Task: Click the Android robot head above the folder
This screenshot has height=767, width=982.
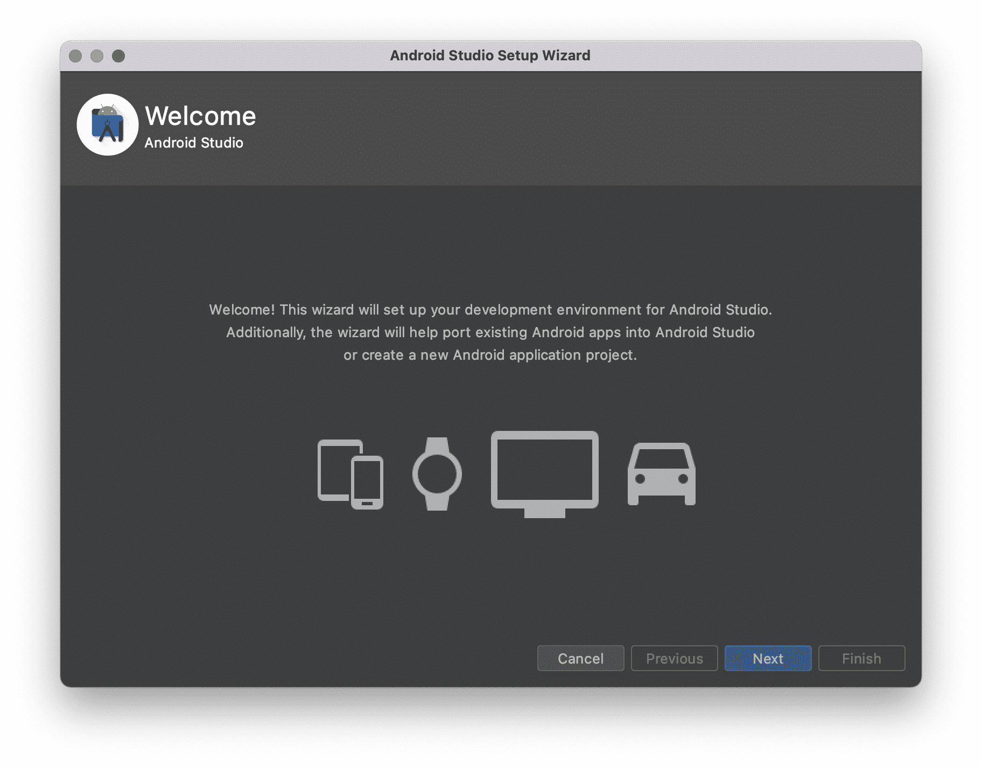Action: pyautogui.click(x=107, y=110)
